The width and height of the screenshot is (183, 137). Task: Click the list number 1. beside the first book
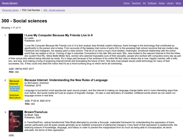[5, 36]
